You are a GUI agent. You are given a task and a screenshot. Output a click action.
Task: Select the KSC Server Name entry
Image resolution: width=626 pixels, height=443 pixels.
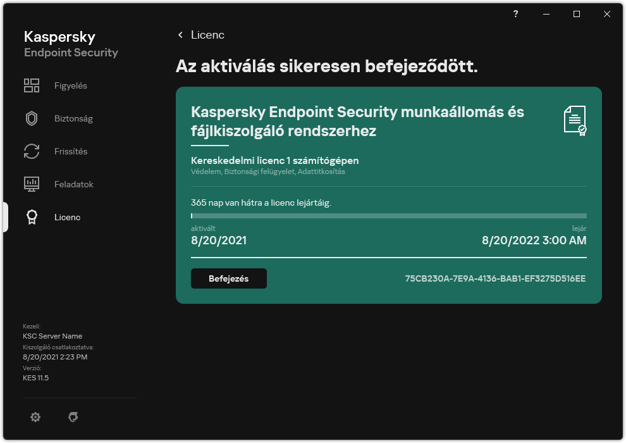tap(52, 335)
